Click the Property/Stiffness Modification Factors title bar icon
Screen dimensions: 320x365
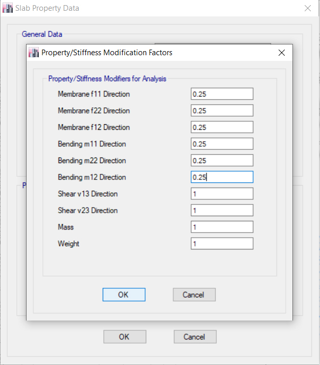(x=34, y=53)
